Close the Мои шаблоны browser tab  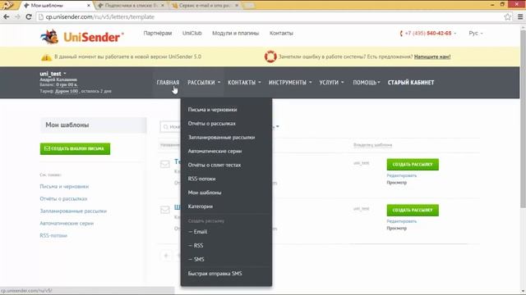(89, 6)
